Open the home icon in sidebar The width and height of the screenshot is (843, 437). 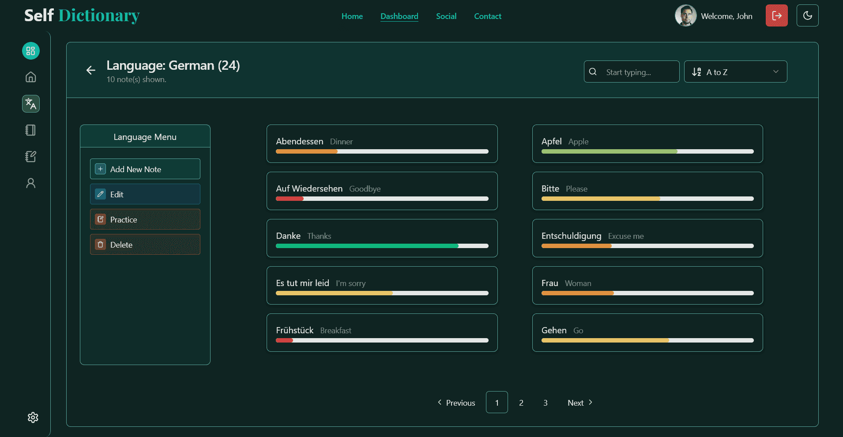pos(30,77)
